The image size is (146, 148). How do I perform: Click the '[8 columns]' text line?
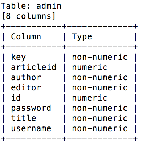click(x=29, y=16)
